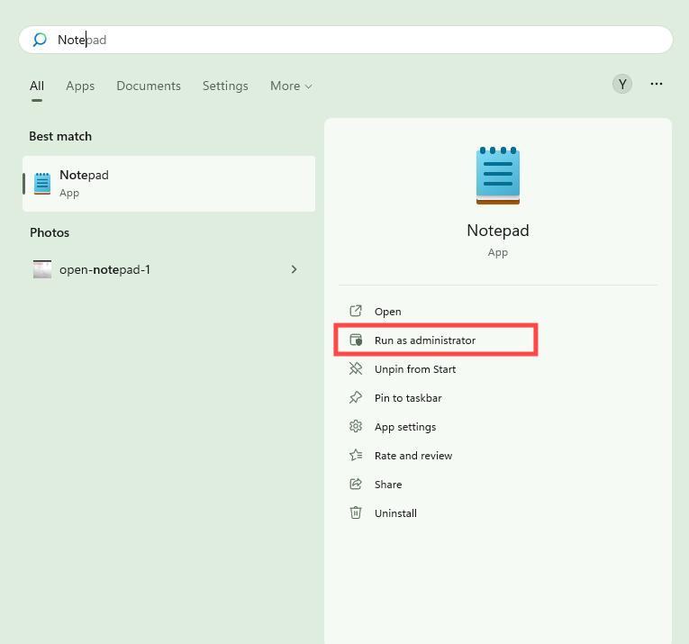The width and height of the screenshot is (689, 644).
Task: Open the open-notepad-1 photo result
Action: [x=168, y=269]
